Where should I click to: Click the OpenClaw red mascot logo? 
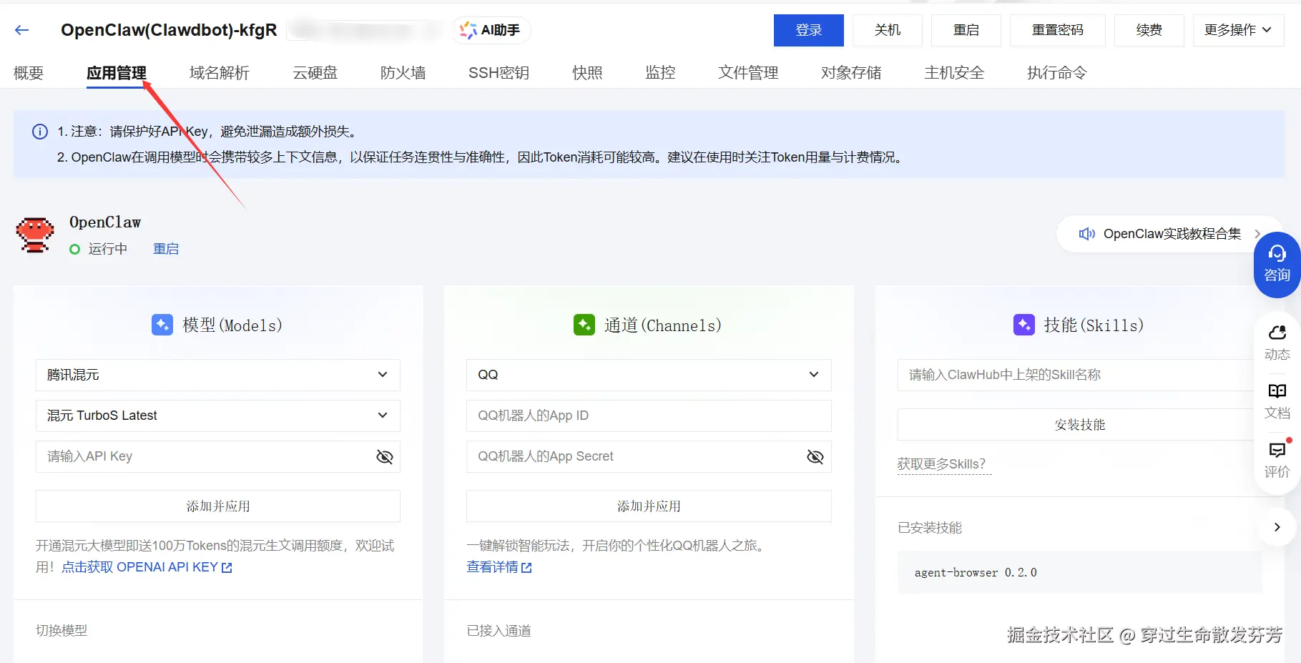pos(35,235)
